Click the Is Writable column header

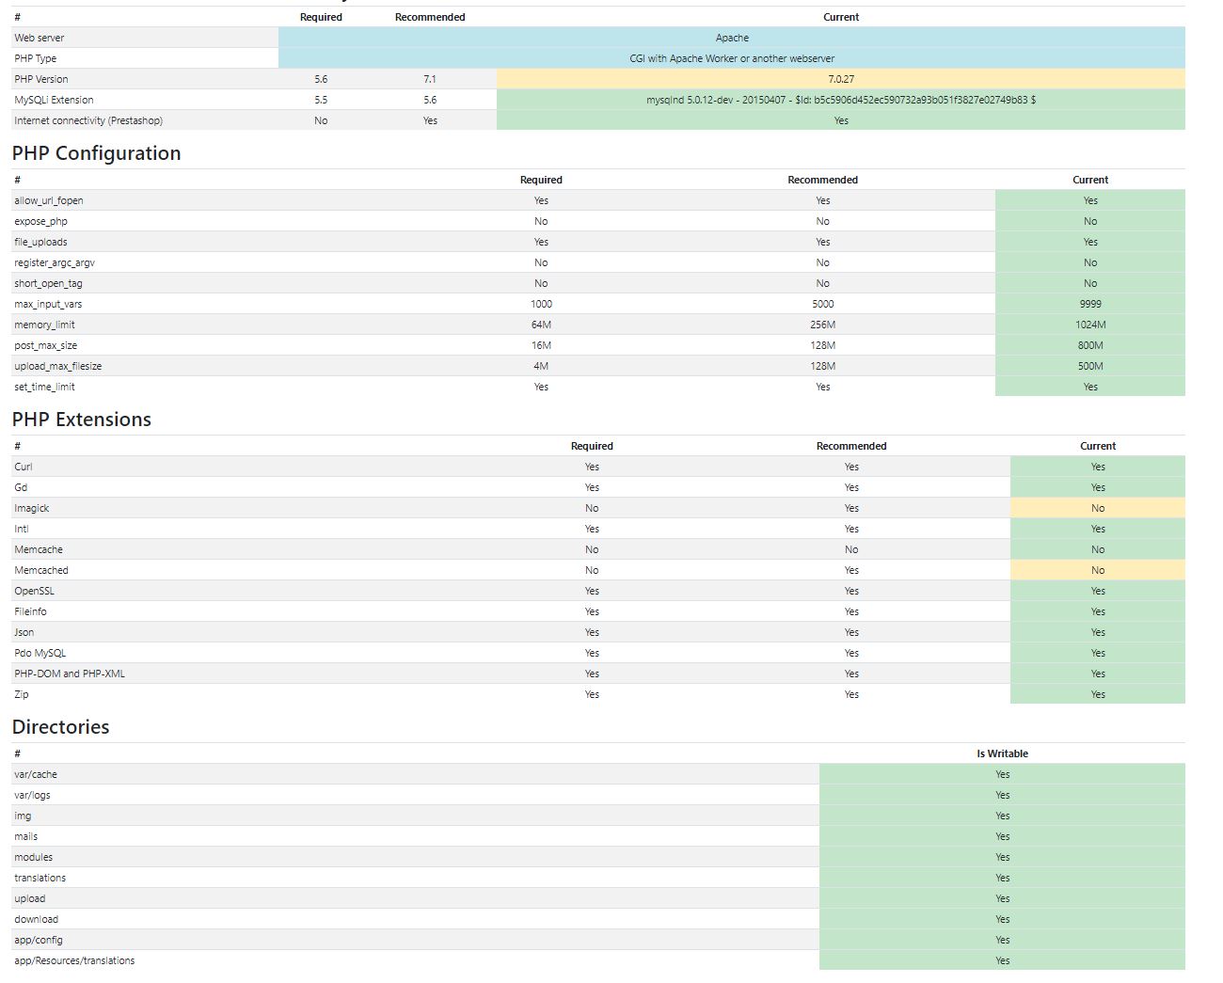click(x=1003, y=753)
